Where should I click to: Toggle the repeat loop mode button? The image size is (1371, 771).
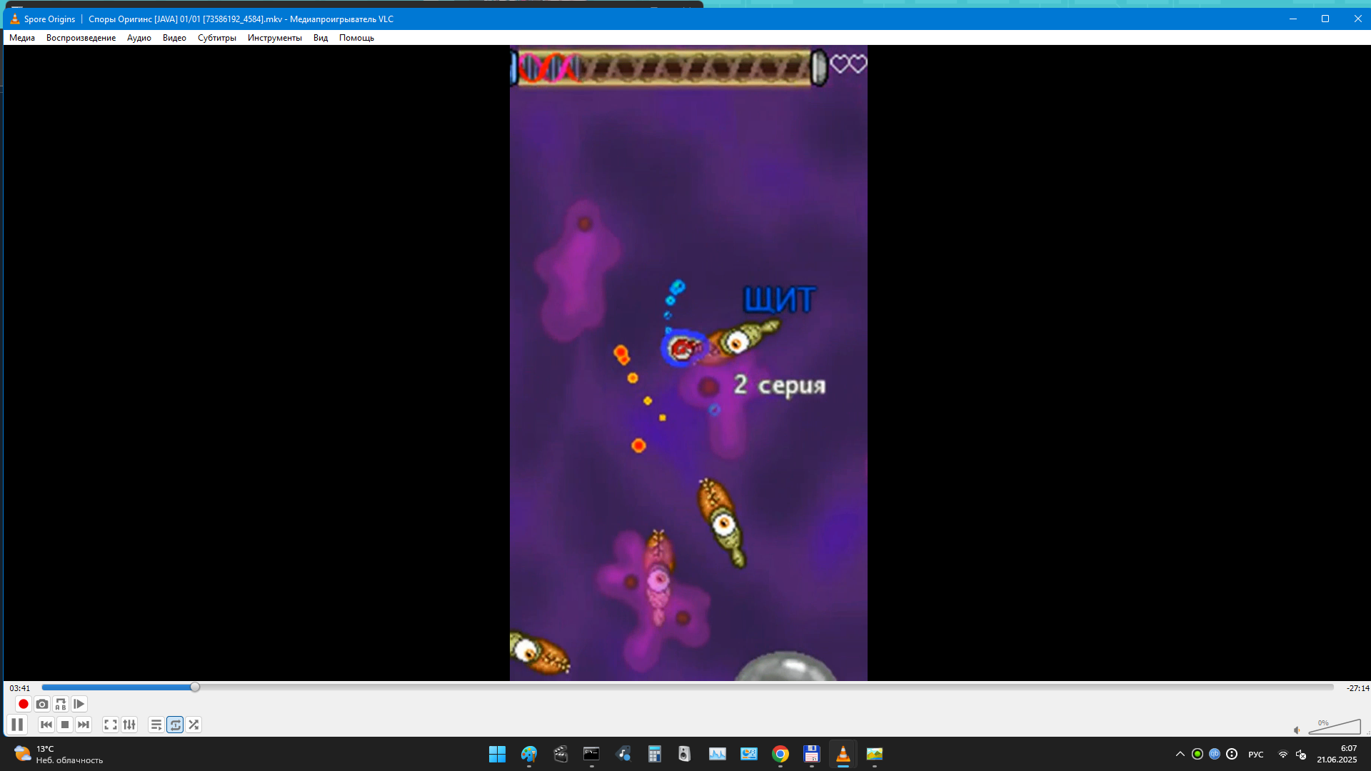175,725
